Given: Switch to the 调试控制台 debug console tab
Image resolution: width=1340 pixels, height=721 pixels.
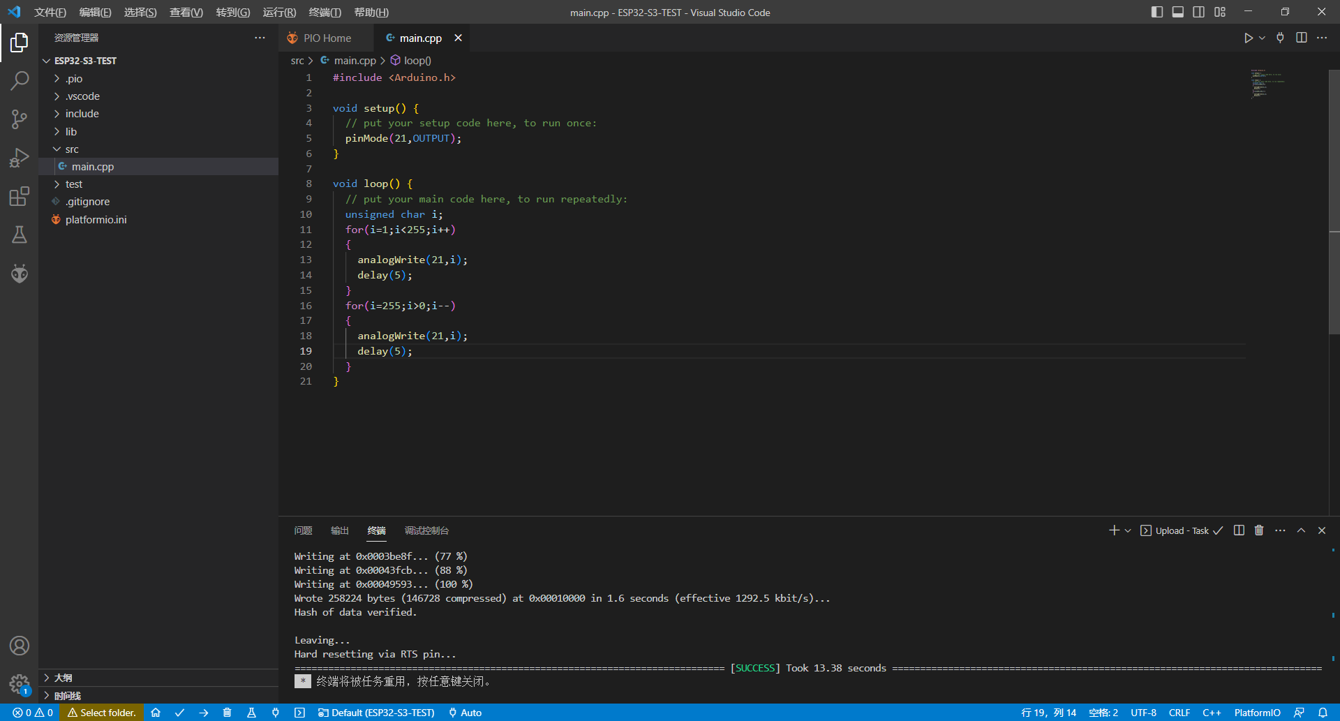Looking at the screenshot, I should click(426, 530).
